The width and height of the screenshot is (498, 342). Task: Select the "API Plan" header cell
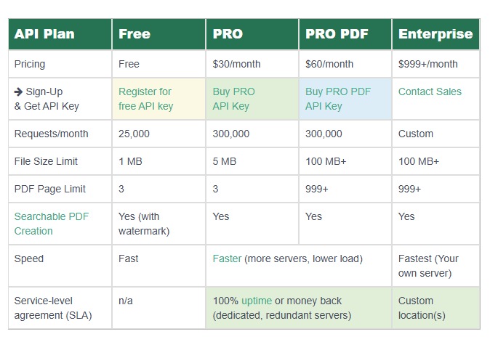(44, 34)
